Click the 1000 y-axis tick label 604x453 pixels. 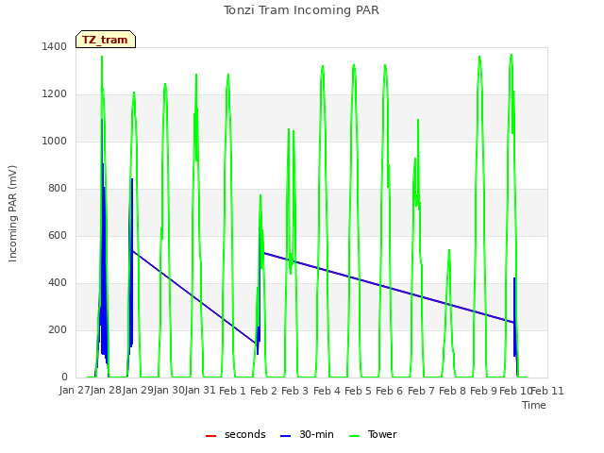(55, 142)
